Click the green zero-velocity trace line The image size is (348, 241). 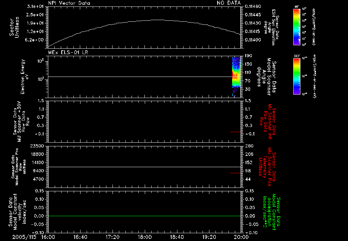coord(144,216)
